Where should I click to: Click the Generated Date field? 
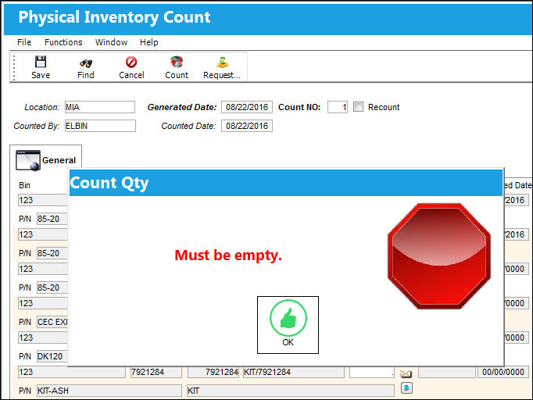[x=247, y=107]
